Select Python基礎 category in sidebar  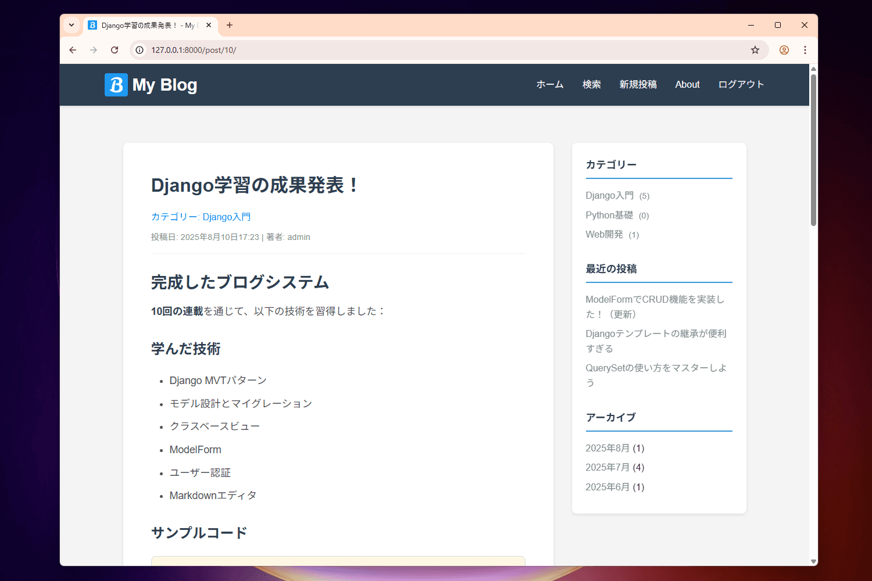(x=609, y=215)
